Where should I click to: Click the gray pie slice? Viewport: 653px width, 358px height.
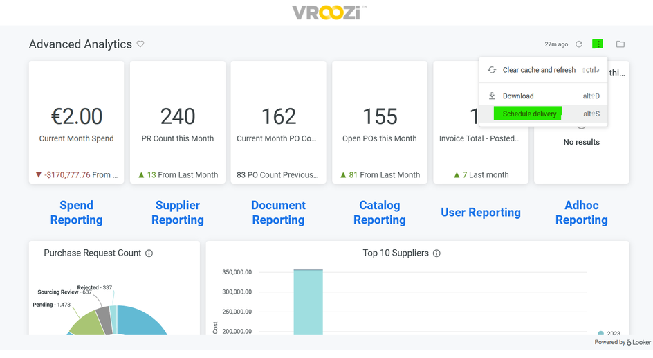pos(106,320)
